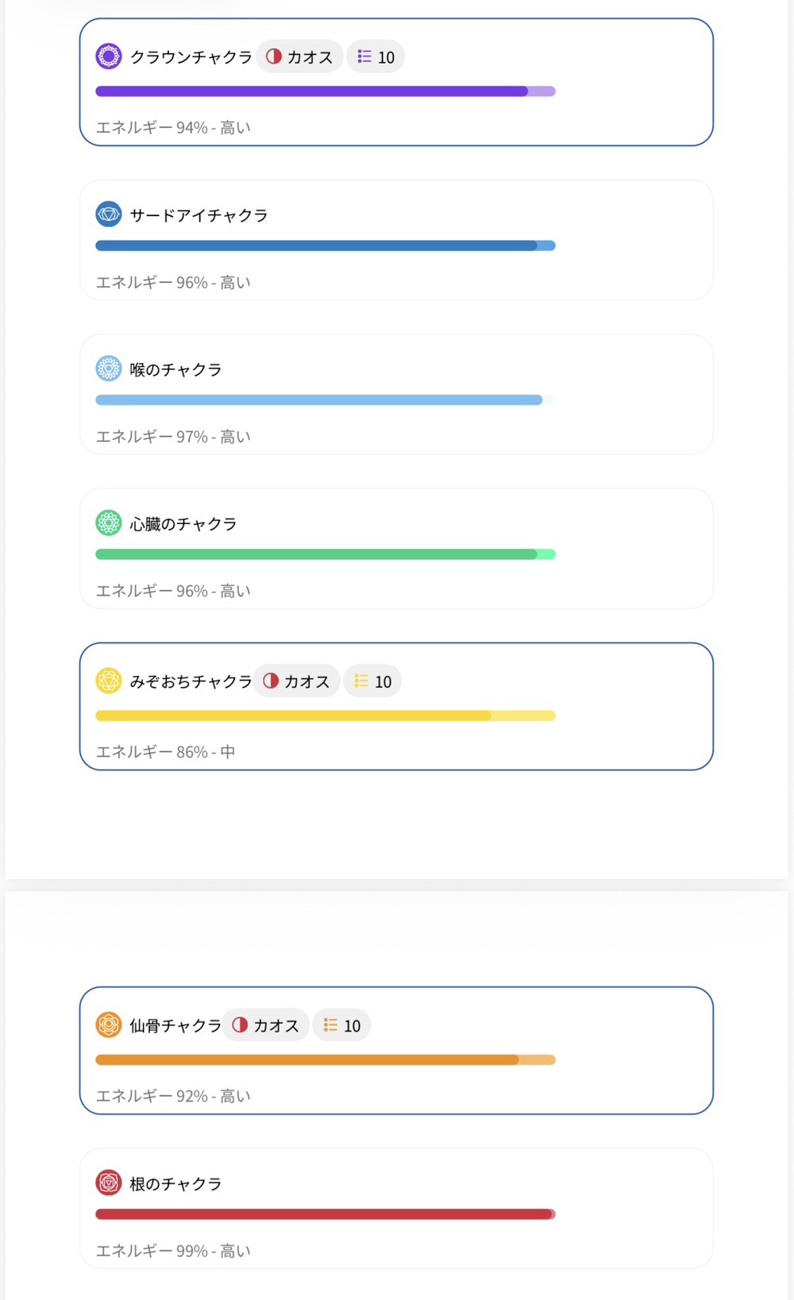Click the エネルギー 86% - 中 text

click(x=165, y=751)
